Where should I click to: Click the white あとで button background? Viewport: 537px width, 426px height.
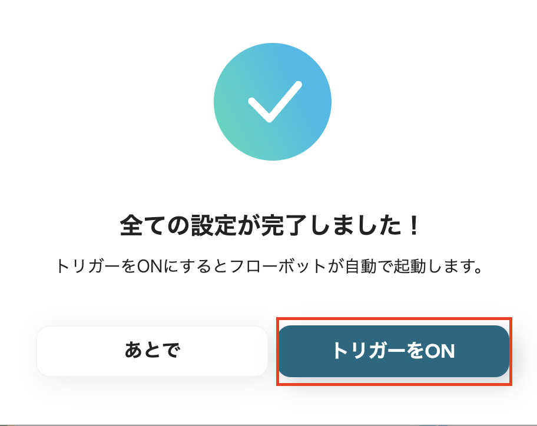pyautogui.click(x=152, y=350)
